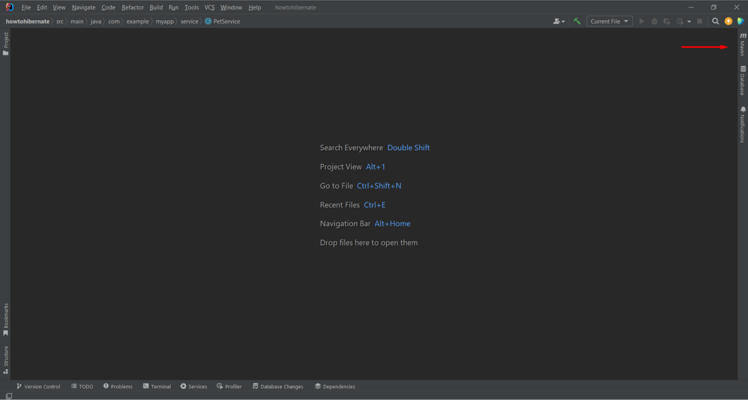Open the Refactor menu
The image size is (748, 400).
click(133, 7)
